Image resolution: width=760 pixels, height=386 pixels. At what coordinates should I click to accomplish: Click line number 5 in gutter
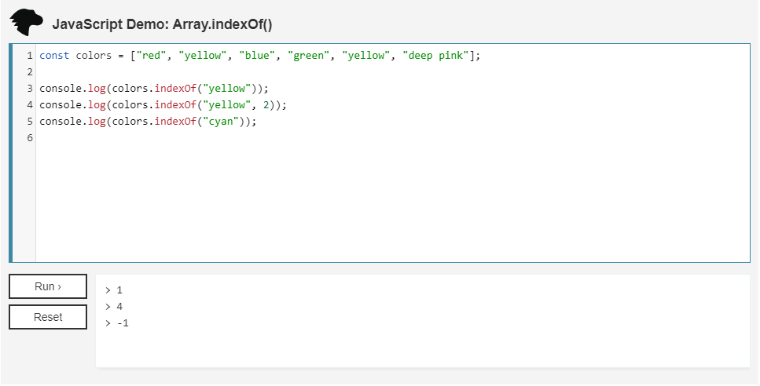[29, 122]
